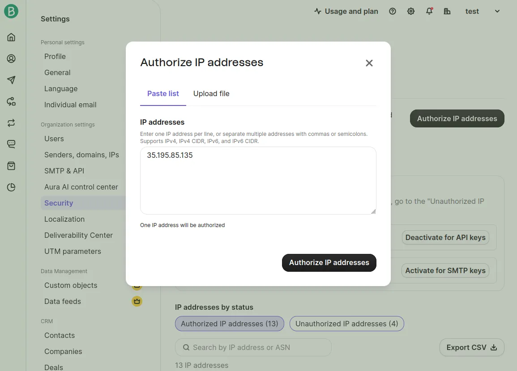Select the Security menu item

83,203
